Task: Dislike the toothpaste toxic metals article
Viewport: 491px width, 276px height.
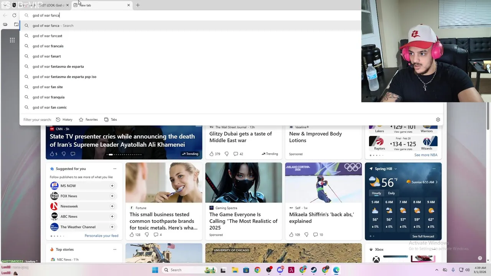Action: click(x=147, y=235)
